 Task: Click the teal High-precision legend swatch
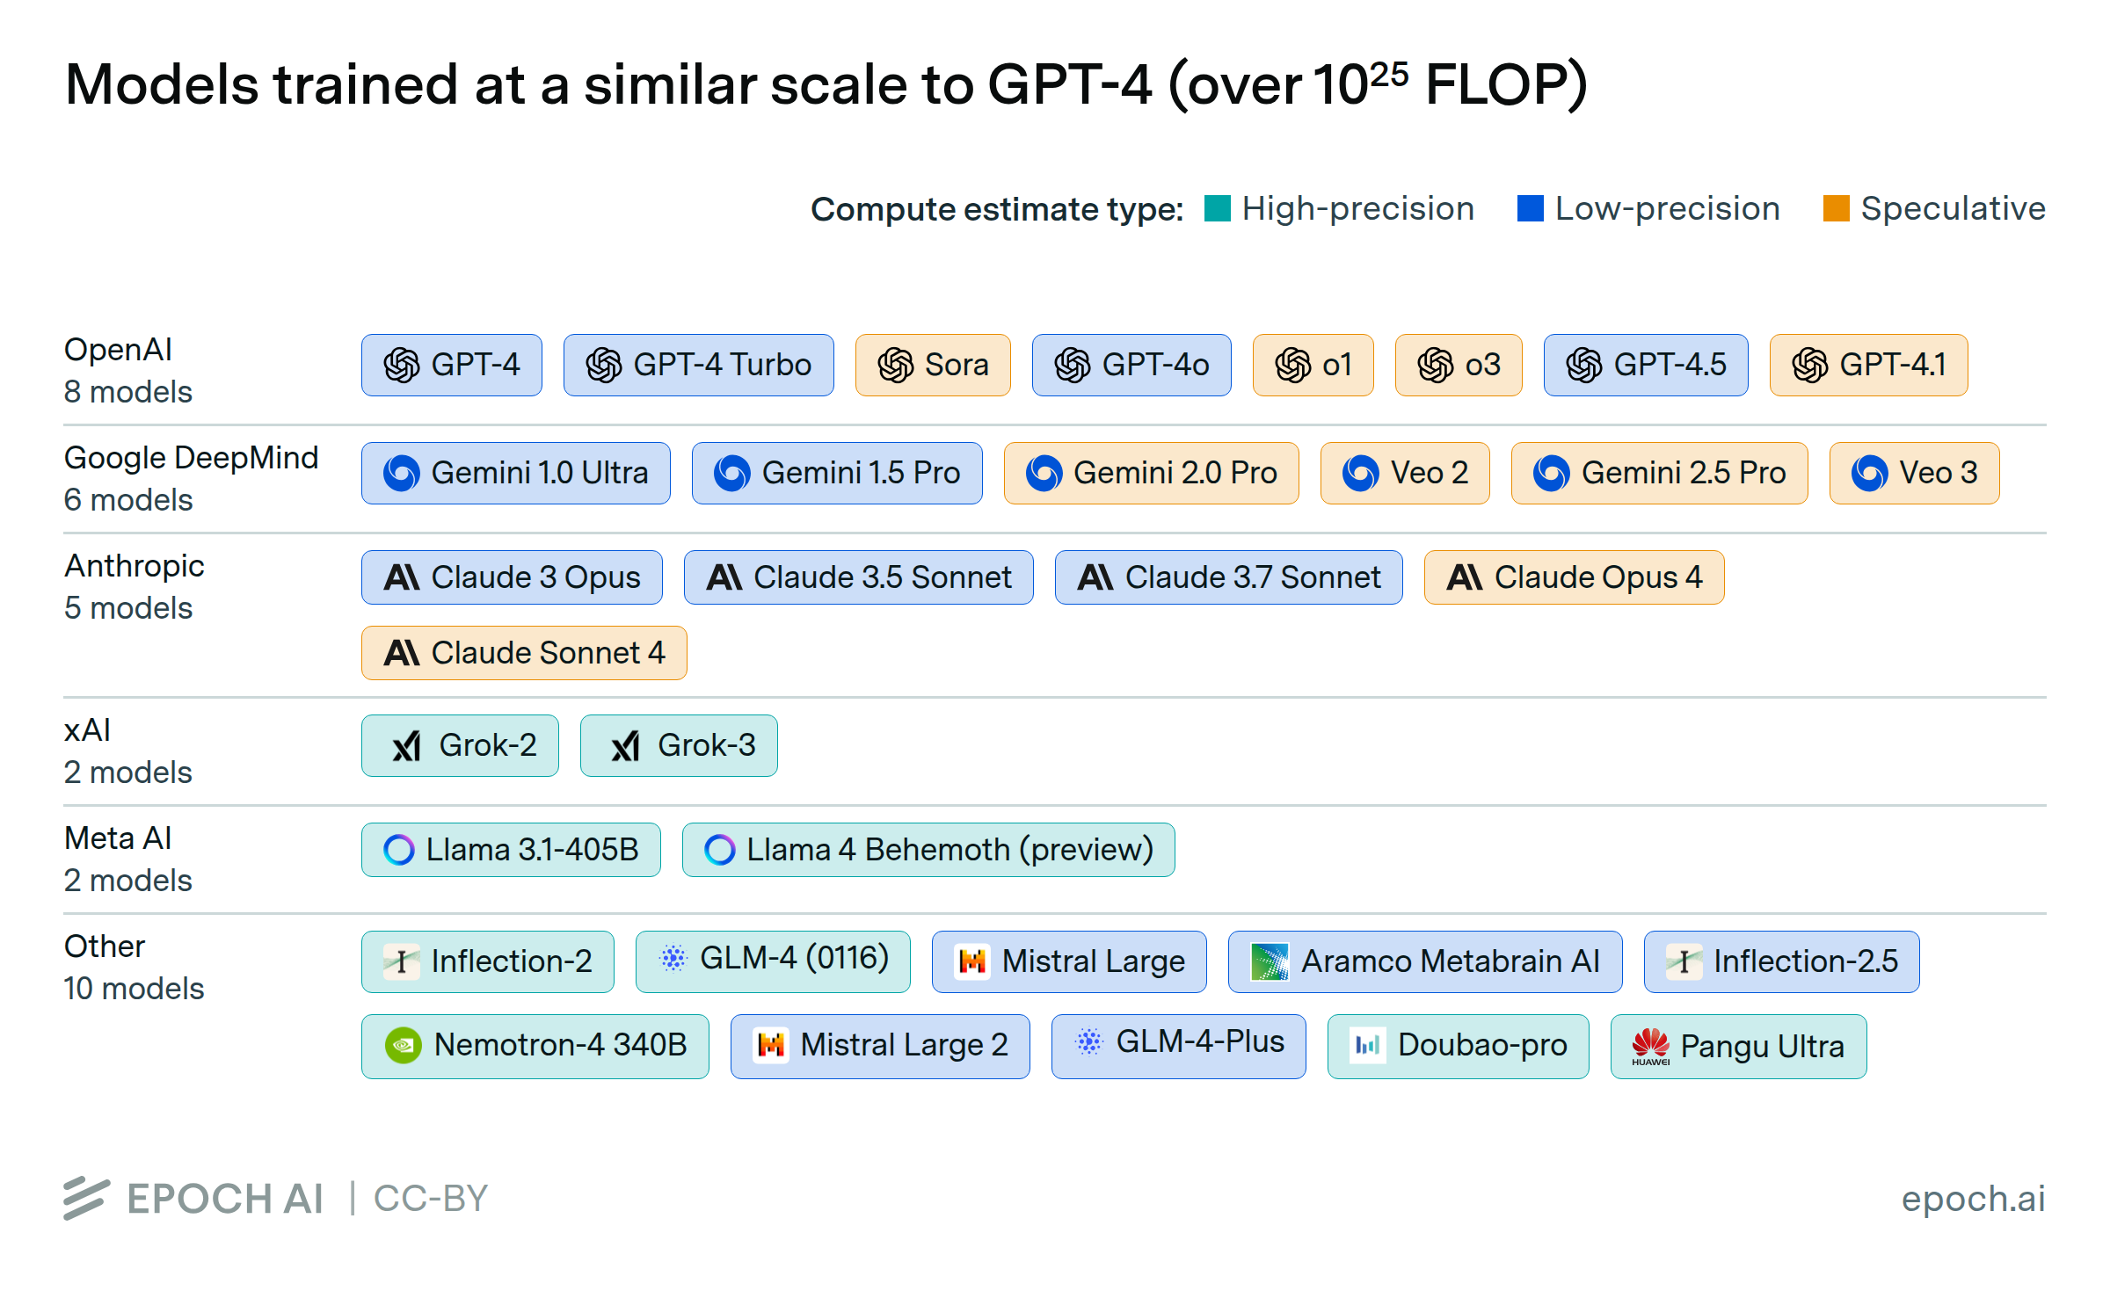tap(1217, 209)
